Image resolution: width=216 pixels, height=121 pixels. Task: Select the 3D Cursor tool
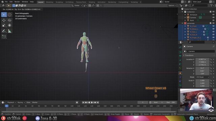click(x=9, y=15)
